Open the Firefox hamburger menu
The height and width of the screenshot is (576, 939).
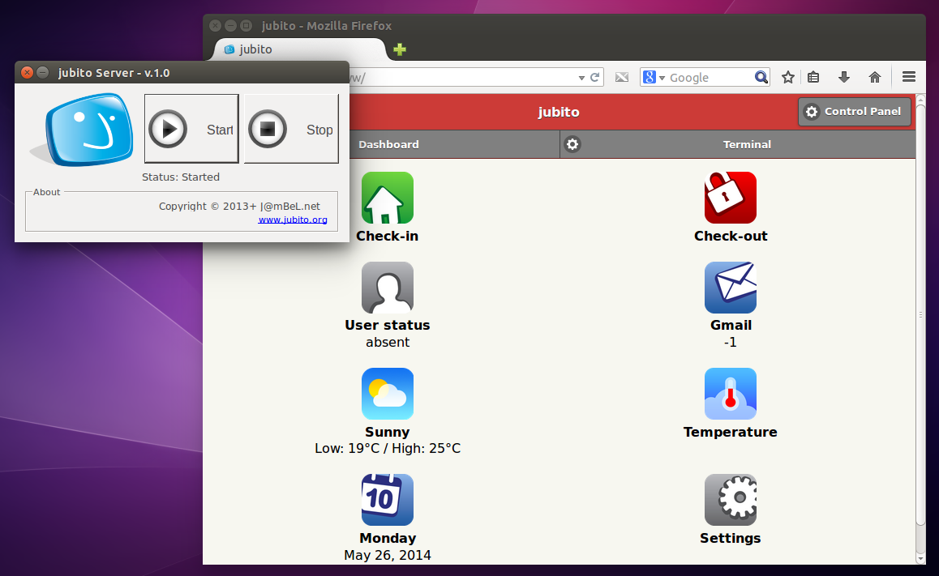point(909,77)
